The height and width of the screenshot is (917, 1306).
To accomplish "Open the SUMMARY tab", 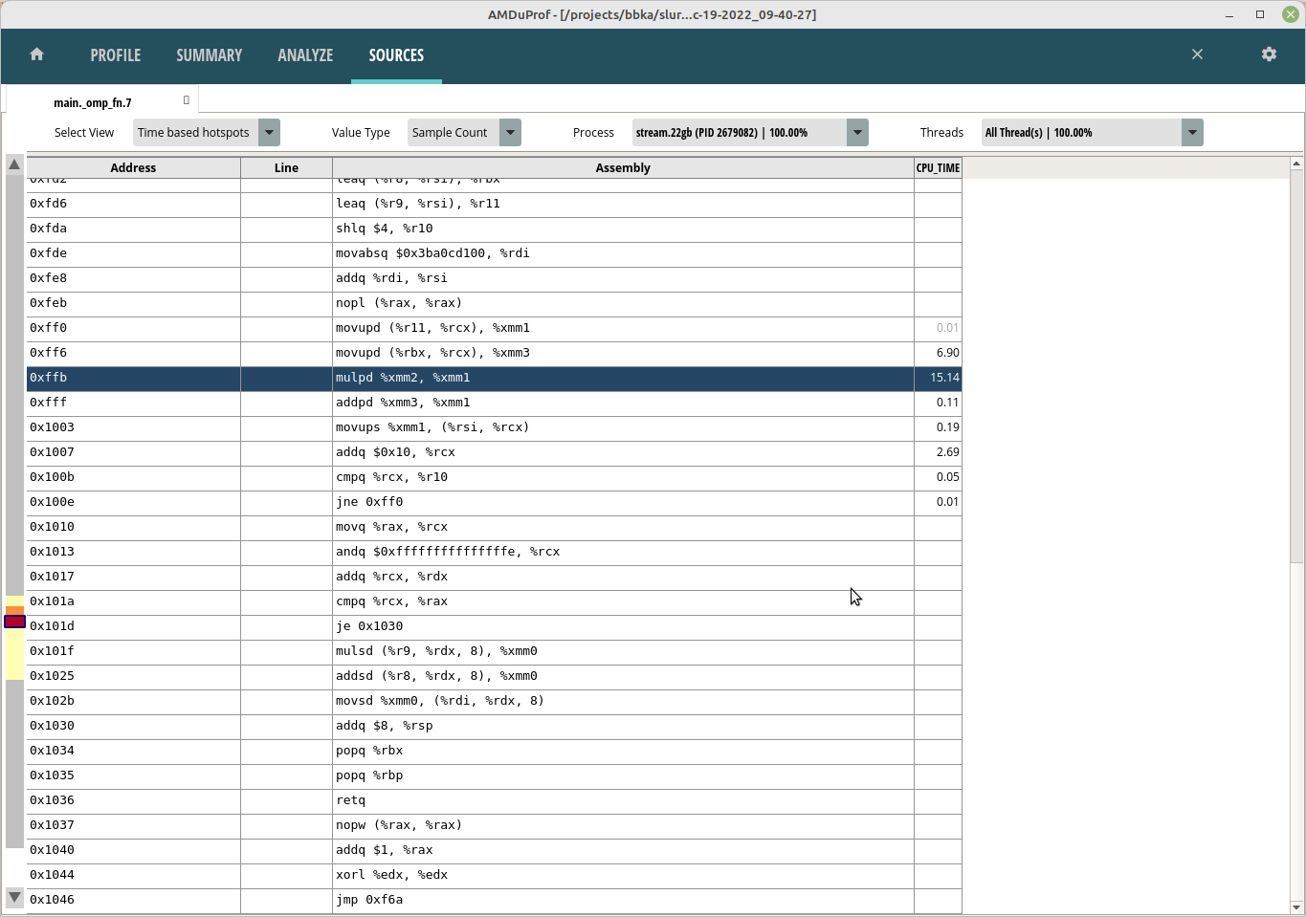I will tap(209, 55).
